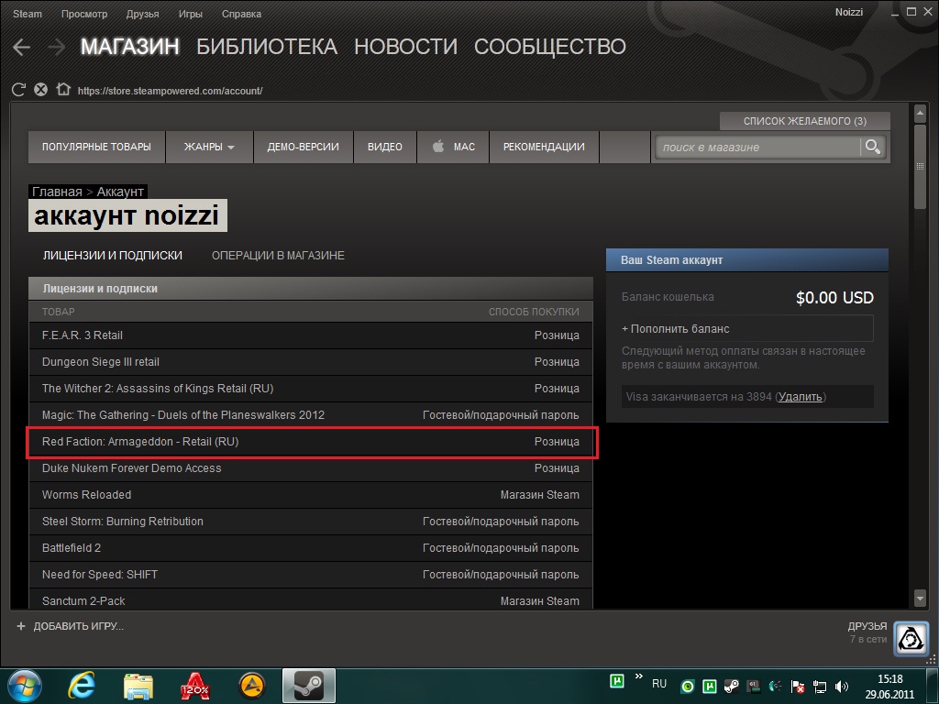This screenshot has height=704, width=939.
Task: Open the РЕКОМЕНДАЦИИ store section
Action: (x=544, y=147)
